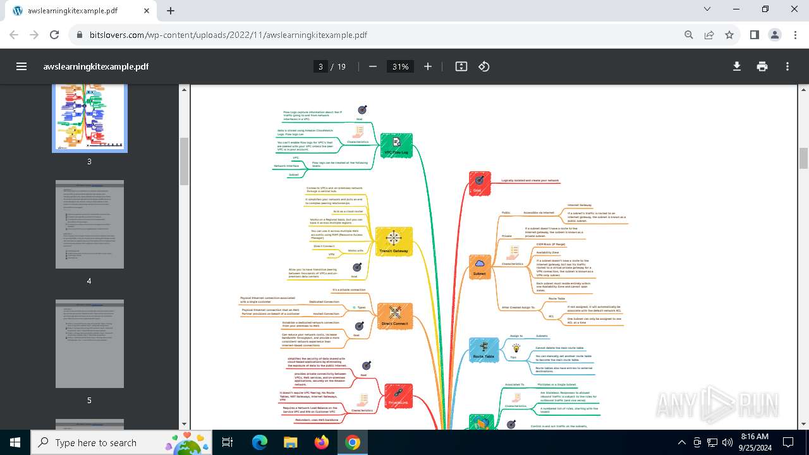Viewport: 809px width, 455px height.
Task: Open the Chrome profile avatar
Action: [775, 35]
